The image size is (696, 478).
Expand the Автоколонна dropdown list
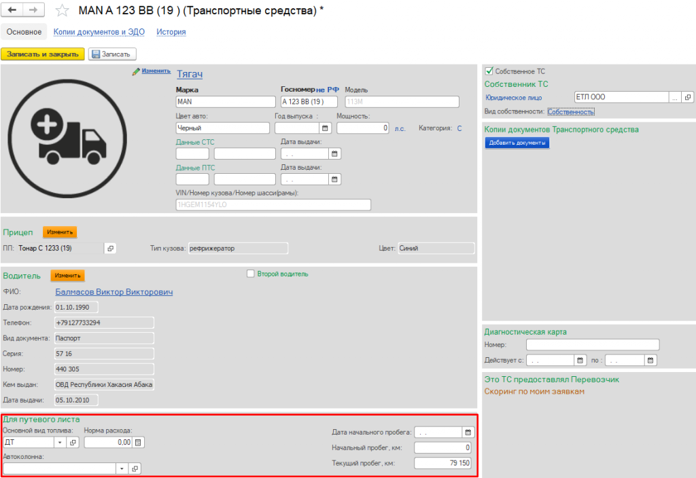(x=122, y=468)
